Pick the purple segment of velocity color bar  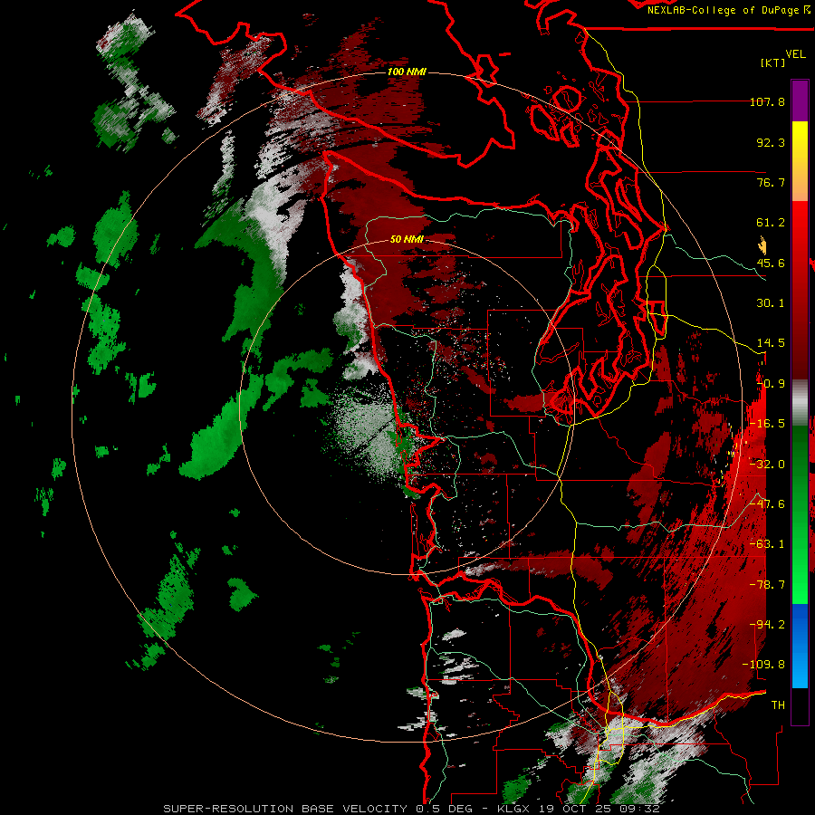coord(800,101)
